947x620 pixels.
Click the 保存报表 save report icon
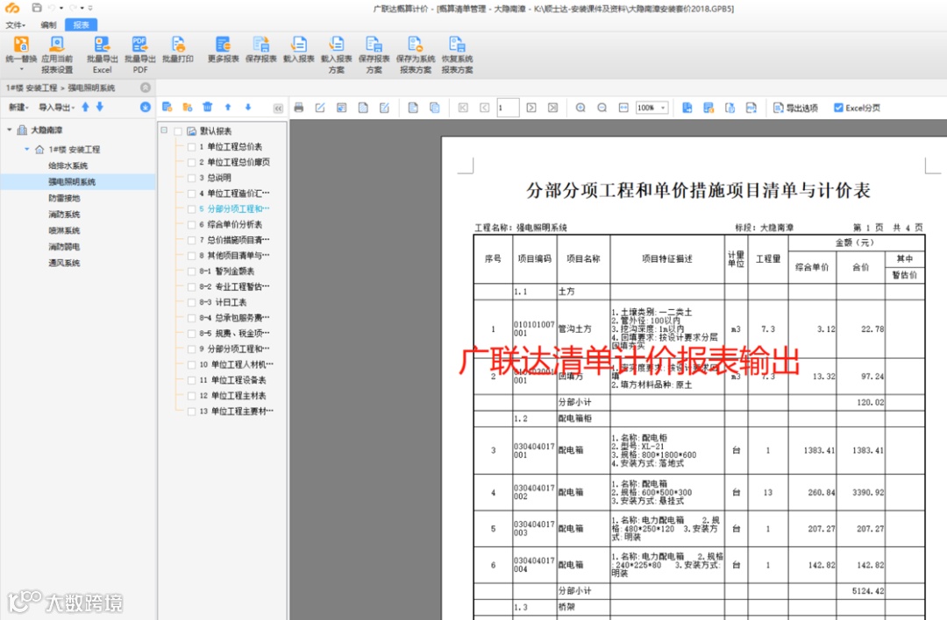261,45
